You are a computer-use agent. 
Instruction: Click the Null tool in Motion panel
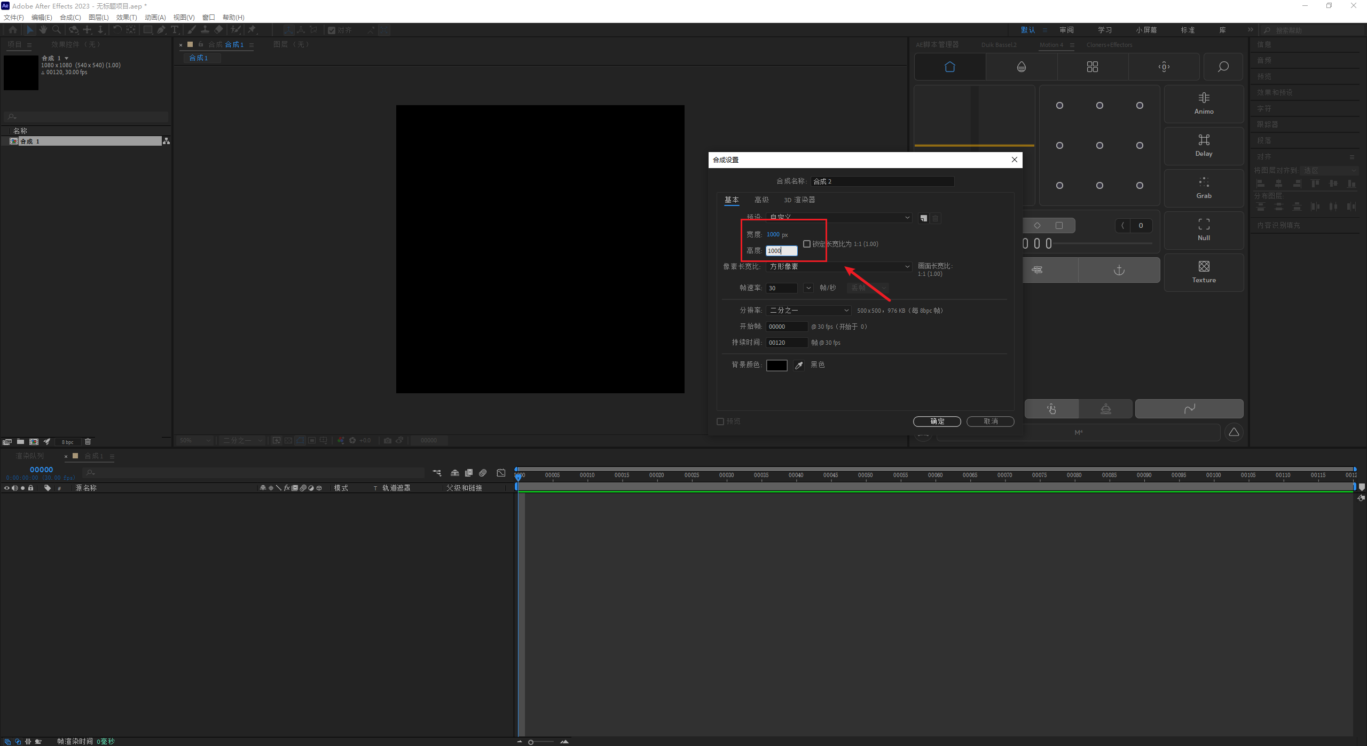tap(1204, 229)
